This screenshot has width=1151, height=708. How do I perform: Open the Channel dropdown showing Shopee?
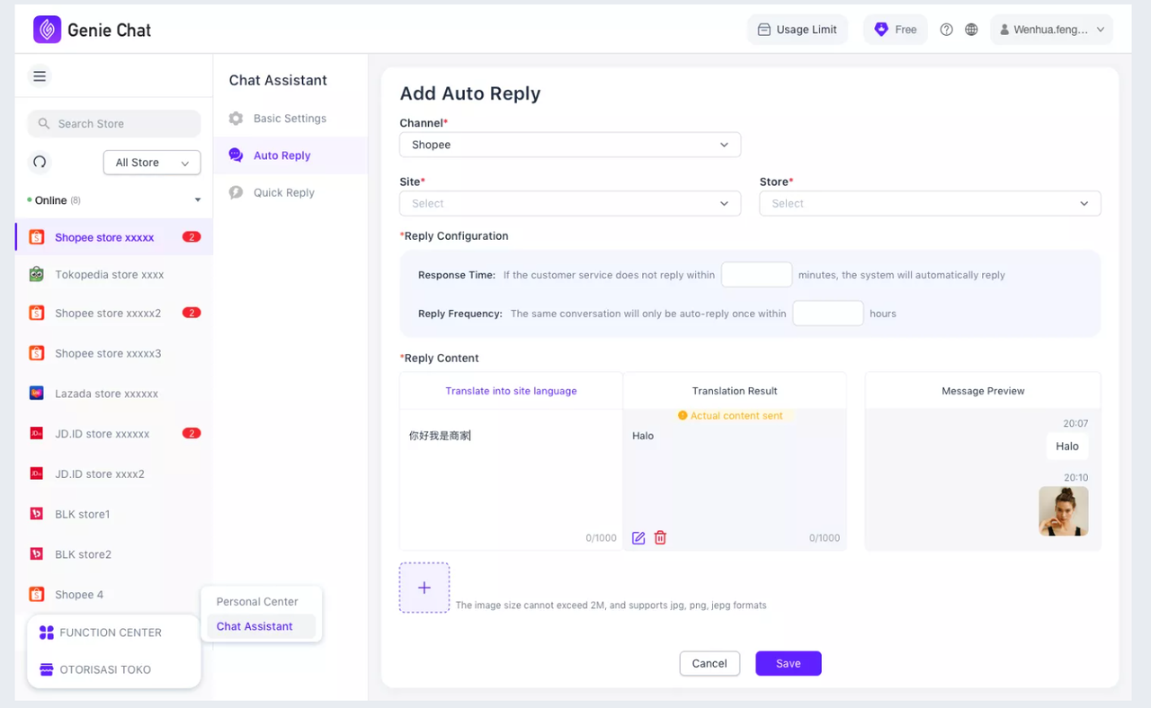click(x=570, y=145)
